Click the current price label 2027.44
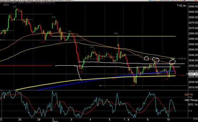The height and width of the screenshot is (122, 198). pos(193,74)
